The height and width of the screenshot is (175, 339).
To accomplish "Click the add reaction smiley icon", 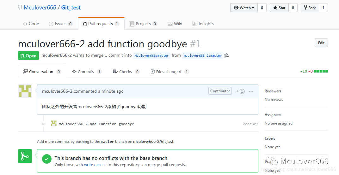I will tap(240, 91).
